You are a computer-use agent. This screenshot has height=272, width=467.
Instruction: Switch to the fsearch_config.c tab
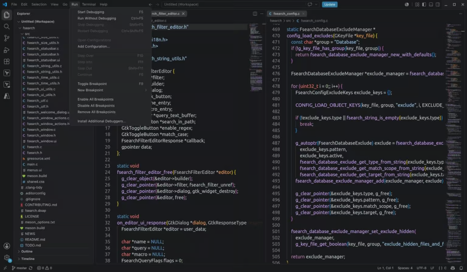click(287, 14)
